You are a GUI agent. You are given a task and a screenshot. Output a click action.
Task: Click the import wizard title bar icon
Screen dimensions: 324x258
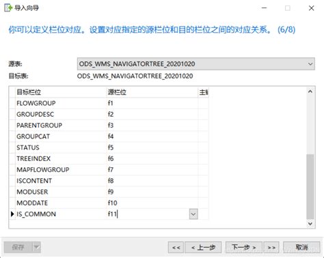8,8
